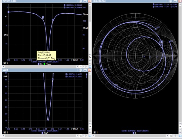Image resolution: width=182 pixels, height=139 pixels.
Task: Click SWR horizontal scrollbar left arrow
Action: point(4,136)
